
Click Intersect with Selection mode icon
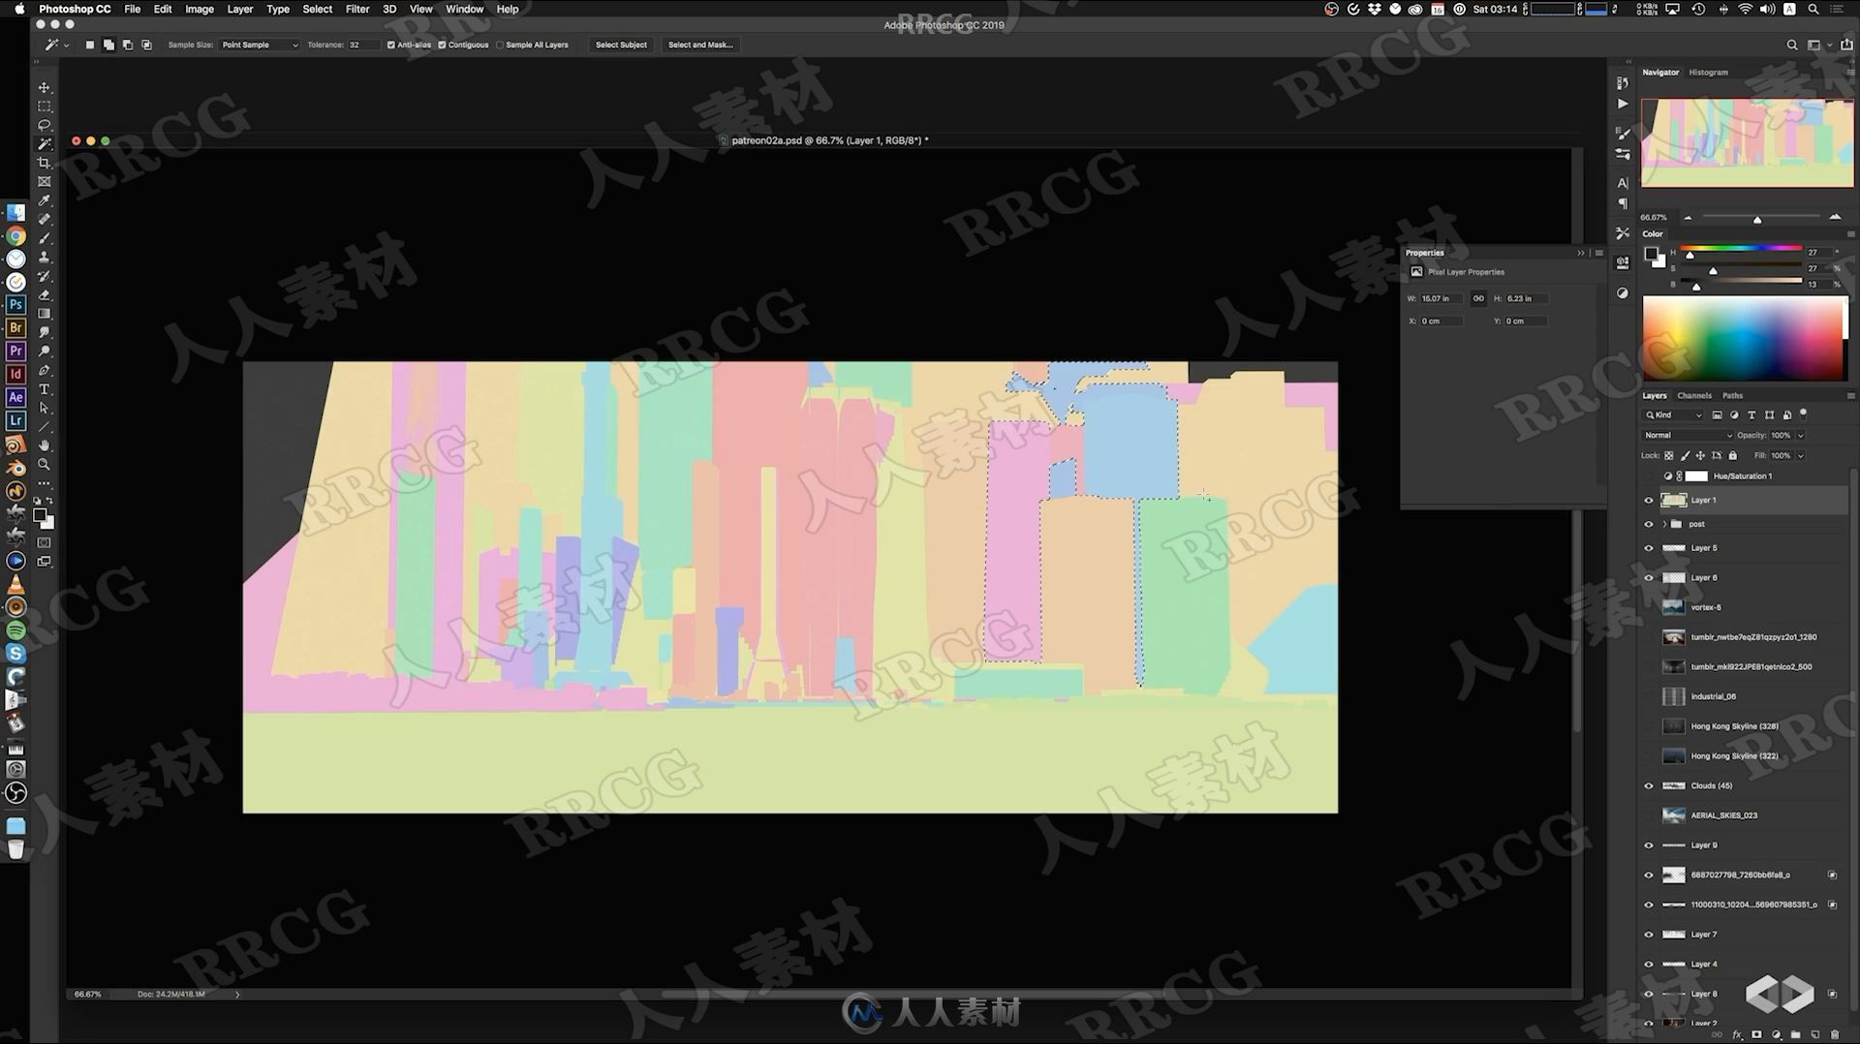click(147, 45)
